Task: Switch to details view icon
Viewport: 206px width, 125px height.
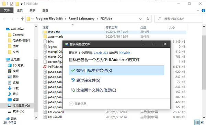Action: pyautogui.click(x=197, y=122)
